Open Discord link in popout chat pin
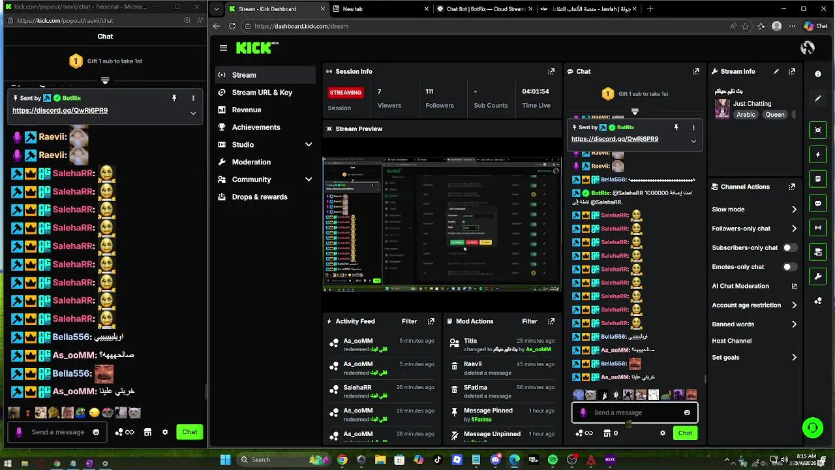Screen dimensions: 835x470 tap(60, 110)
